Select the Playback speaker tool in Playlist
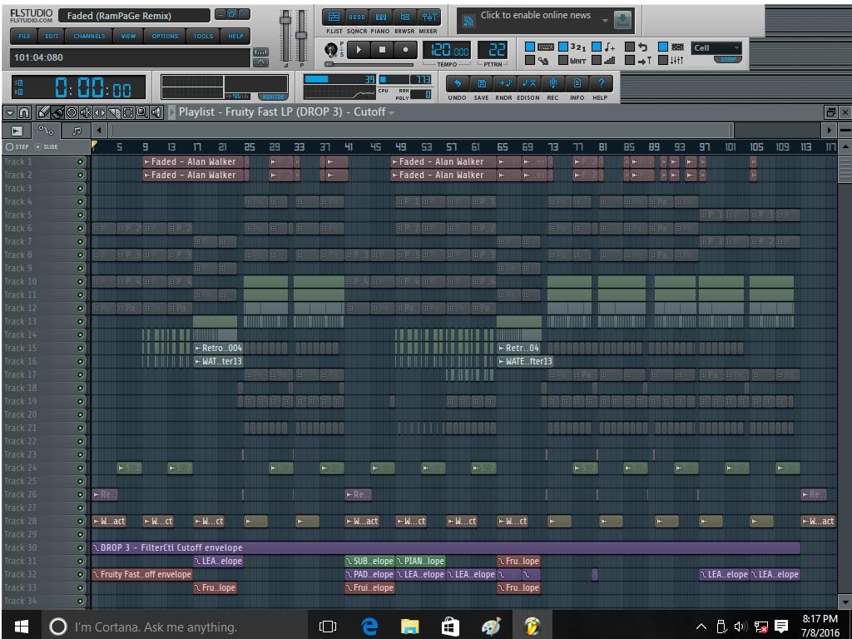This screenshot has height=639, width=852. (x=156, y=112)
